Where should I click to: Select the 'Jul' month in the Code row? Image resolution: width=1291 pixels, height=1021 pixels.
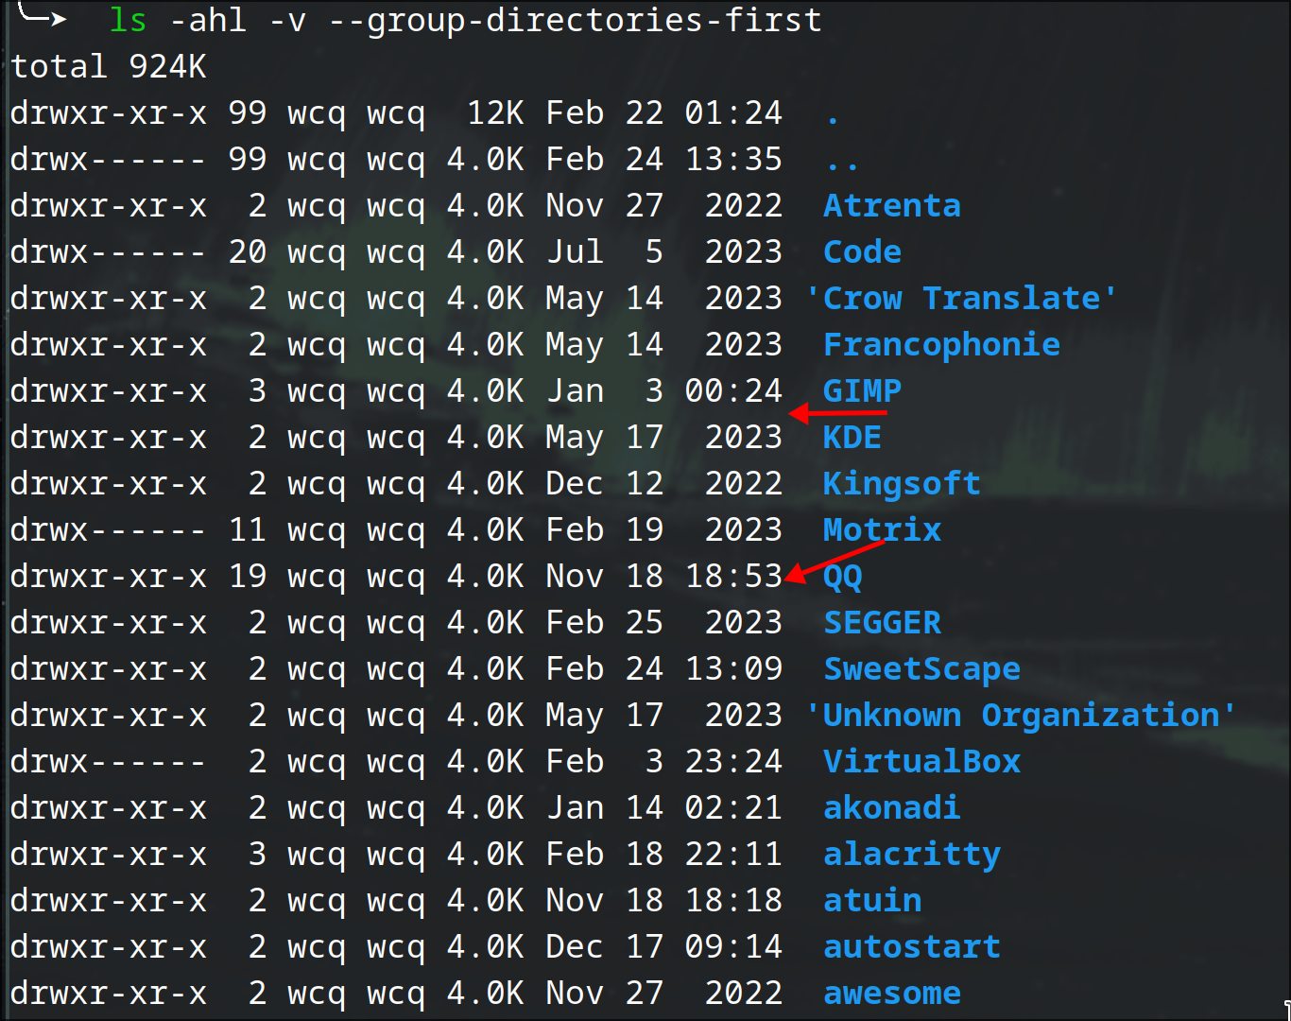[575, 251]
